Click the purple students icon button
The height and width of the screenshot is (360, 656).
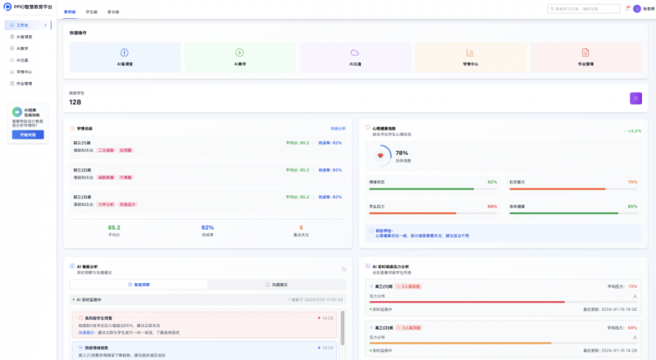(x=635, y=98)
